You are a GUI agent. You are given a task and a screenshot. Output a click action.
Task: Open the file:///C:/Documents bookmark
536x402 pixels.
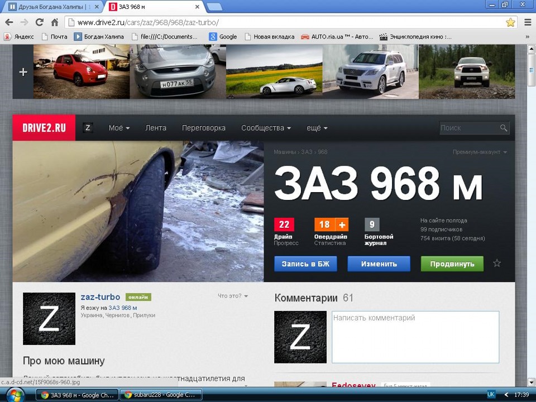pyautogui.click(x=164, y=37)
